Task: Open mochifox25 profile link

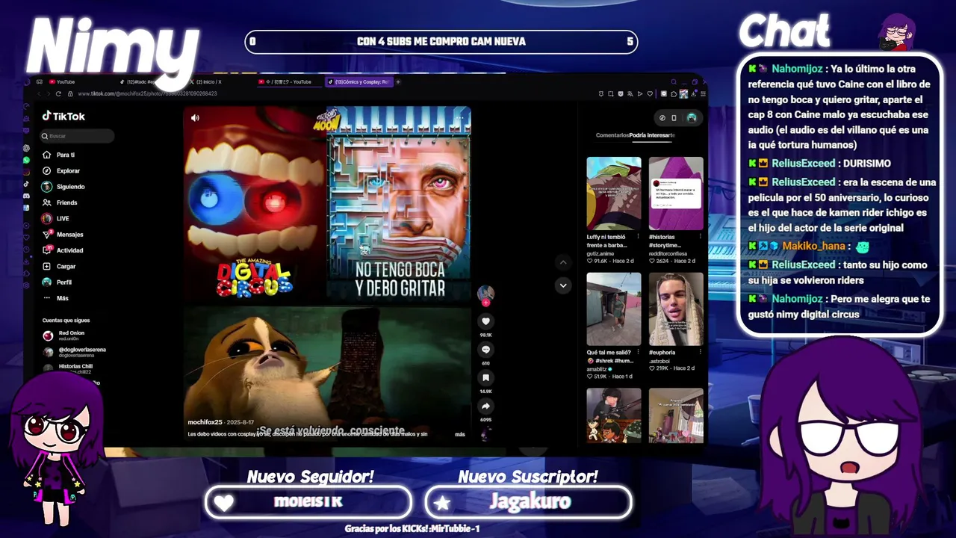Action: click(205, 422)
